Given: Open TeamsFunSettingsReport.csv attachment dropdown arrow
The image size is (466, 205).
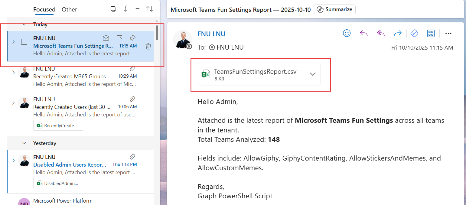Looking at the screenshot, I should [313, 74].
